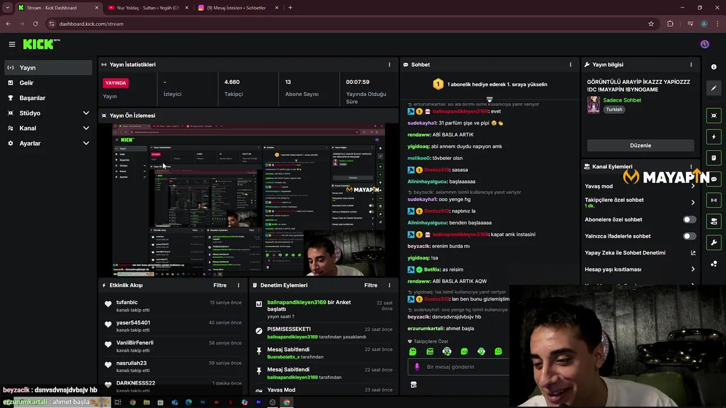
Task: Open Hesap yaşı kısıtlaması chevron
Action: (693, 269)
